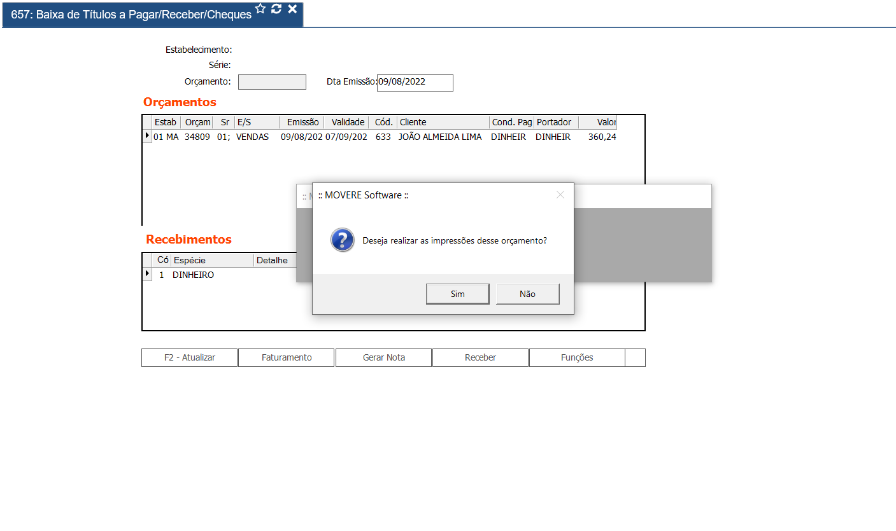This screenshot has width=896, height=531.
Task: Click the F2 - Atualizar button
Action: (x=190, y=357)
